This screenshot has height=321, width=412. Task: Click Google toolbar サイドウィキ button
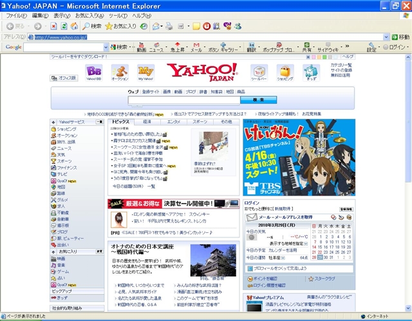[328, 47]
